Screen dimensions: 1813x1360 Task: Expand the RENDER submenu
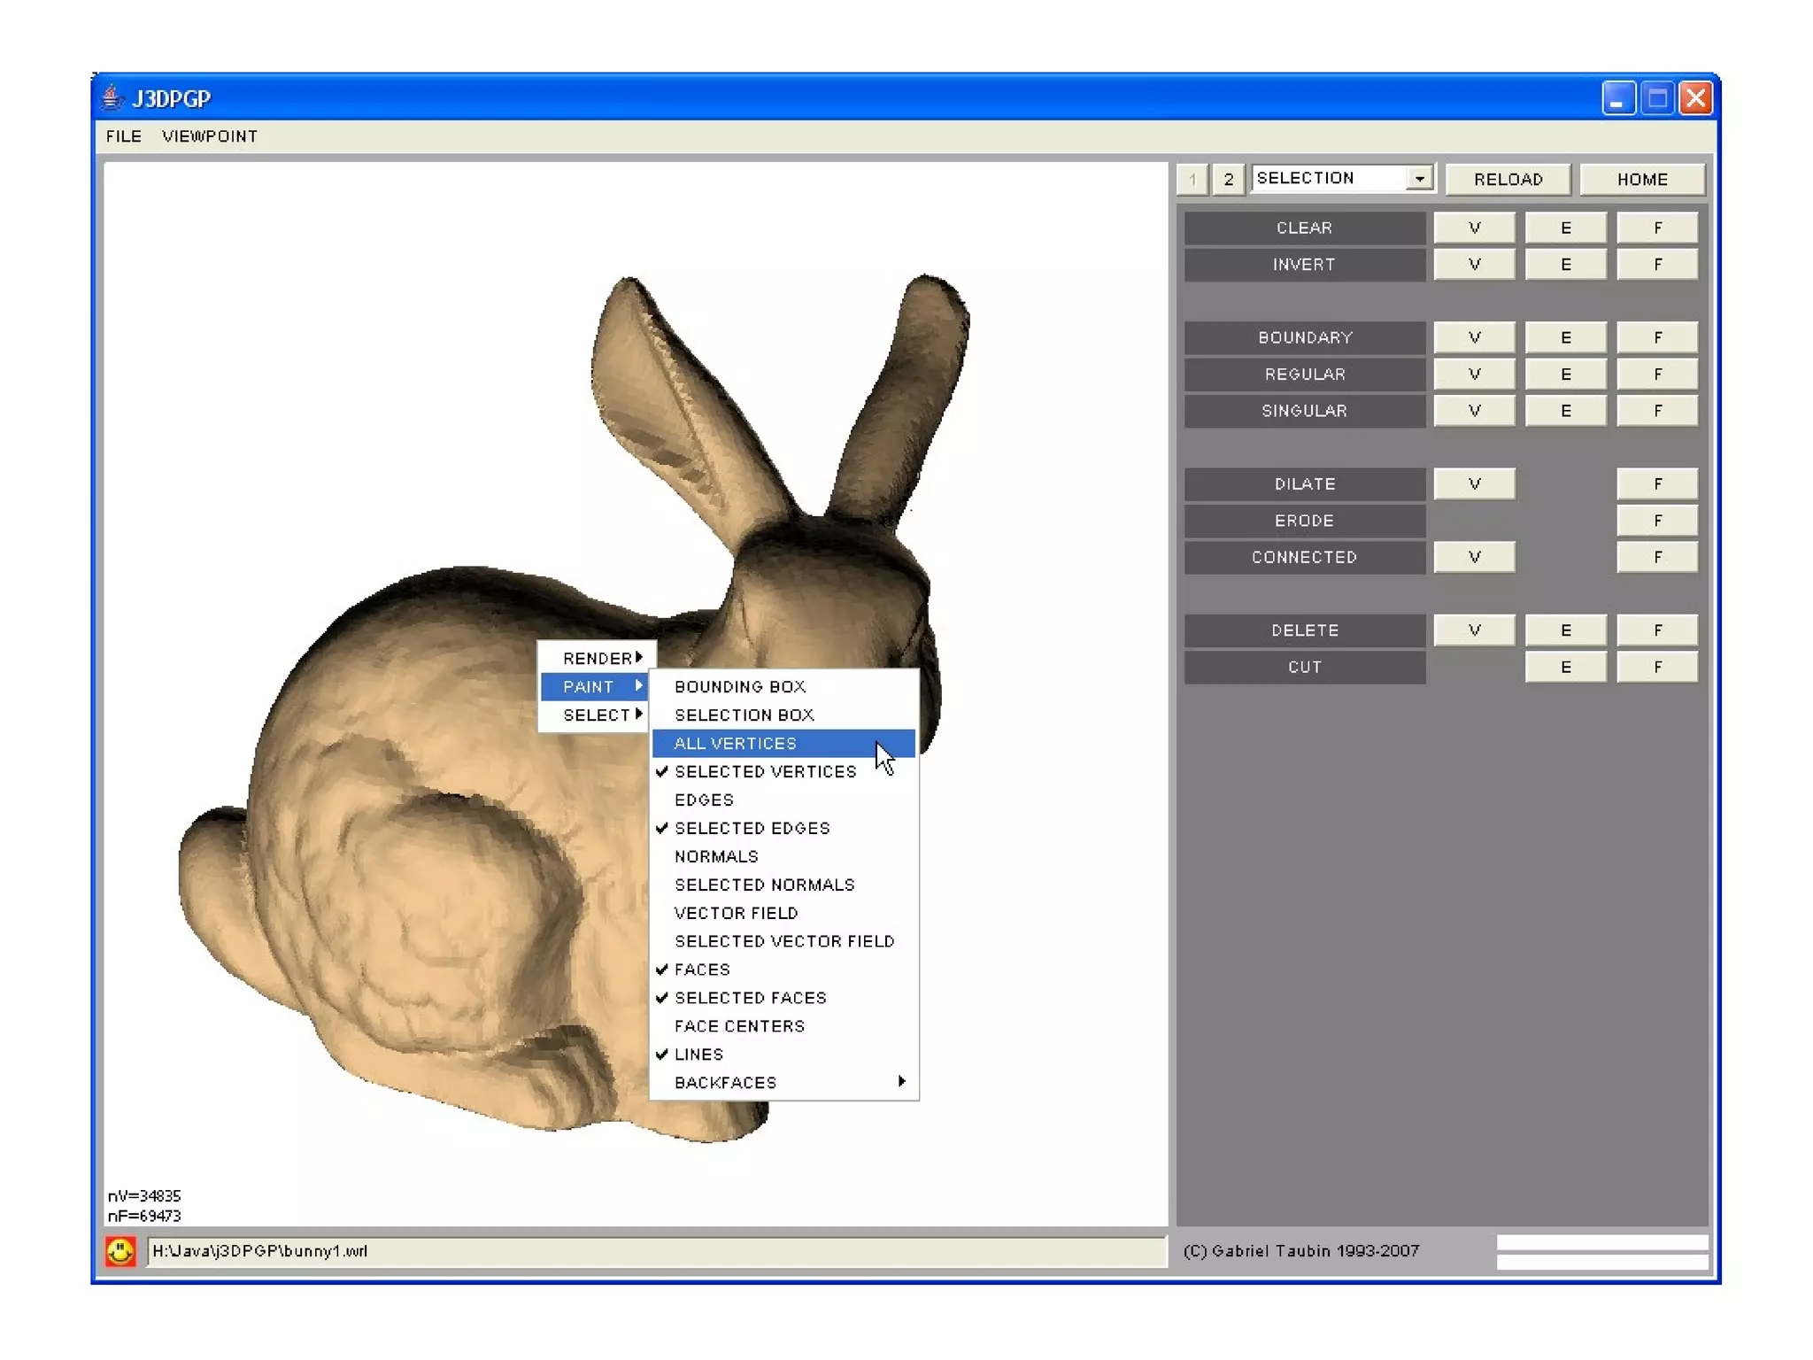point(598,658)
